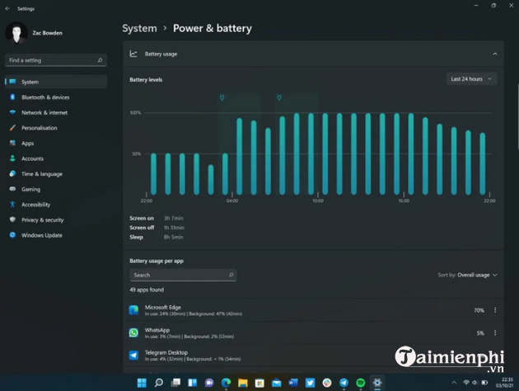
Task: Click the back arrow in Settings
Action: (x=7, y=8)
